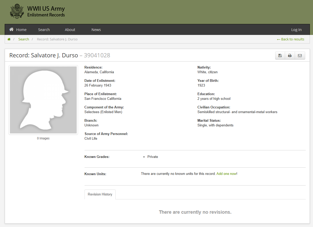Follow the Search breadcrumb link
The image size is (313, 227).
coord(23,39)
